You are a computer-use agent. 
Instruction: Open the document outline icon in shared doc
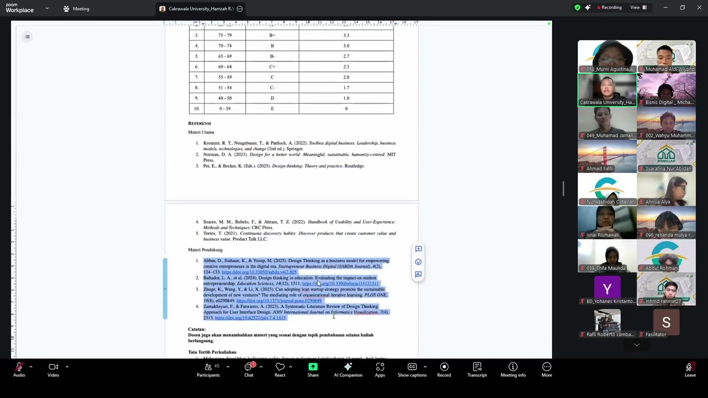point(27,36)
